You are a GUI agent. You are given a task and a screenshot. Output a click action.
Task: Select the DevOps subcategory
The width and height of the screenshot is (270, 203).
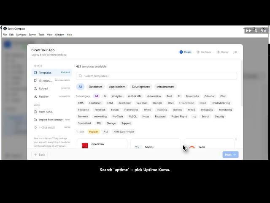(x=157, y=103)
